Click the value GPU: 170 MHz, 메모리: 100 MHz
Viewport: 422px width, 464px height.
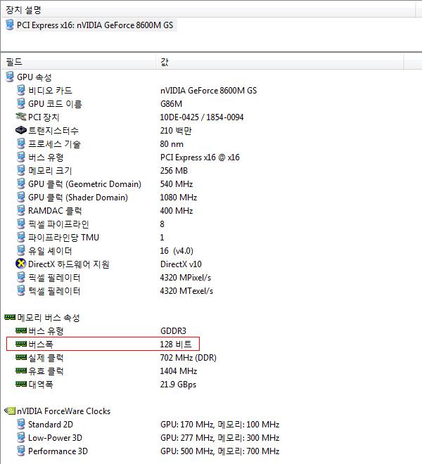coord(219,425)
